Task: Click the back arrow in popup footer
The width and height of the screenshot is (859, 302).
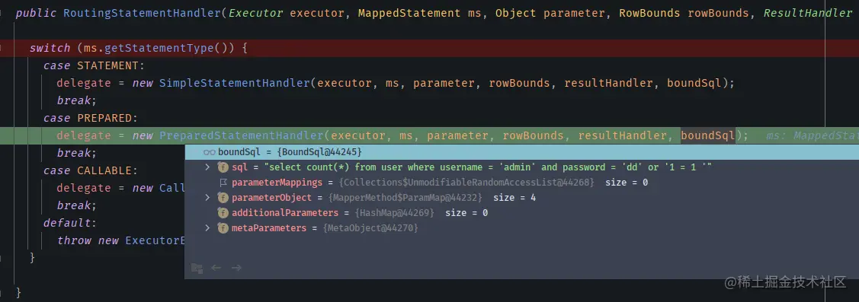Action: [x=216, y=268]
